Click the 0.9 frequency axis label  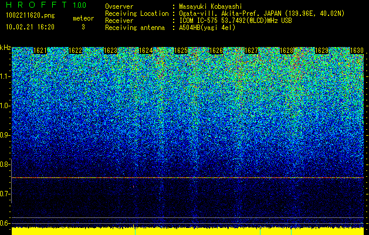pyautogui.click(x=4, y=135)
